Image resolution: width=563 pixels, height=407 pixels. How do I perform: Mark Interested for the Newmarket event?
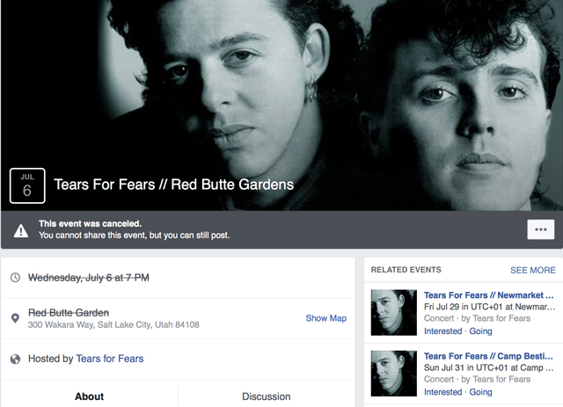[x=442, y=331]
